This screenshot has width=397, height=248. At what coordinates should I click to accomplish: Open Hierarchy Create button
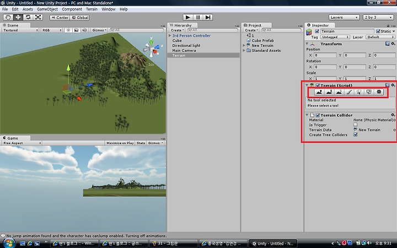177,30
